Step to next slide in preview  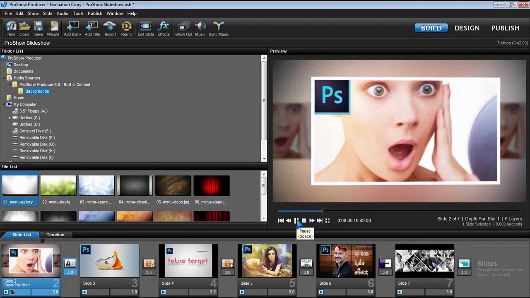click(312, 221)
